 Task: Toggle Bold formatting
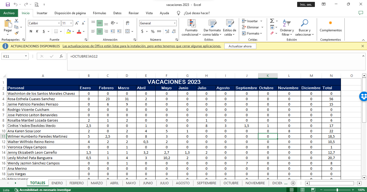tap(31, 31)
